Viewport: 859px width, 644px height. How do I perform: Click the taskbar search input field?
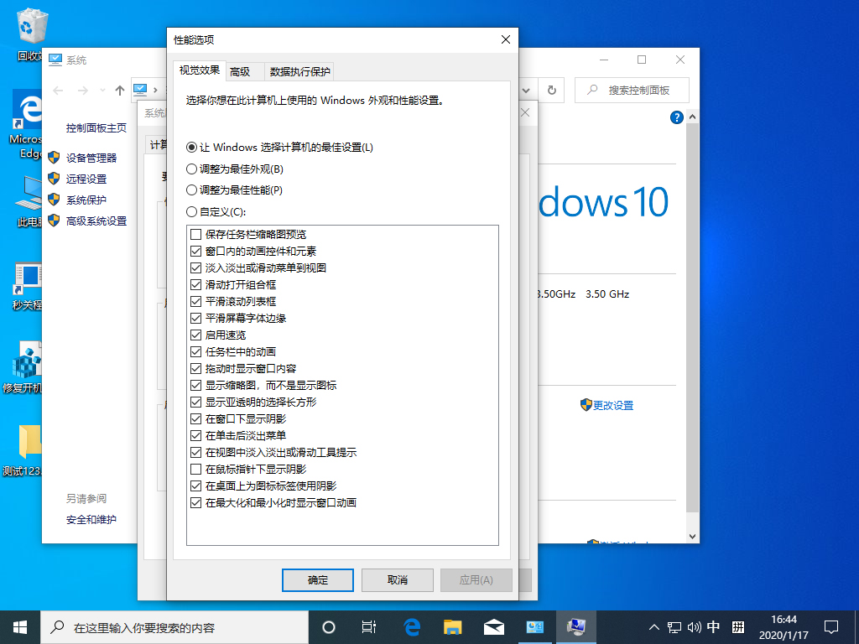[168, 626]
